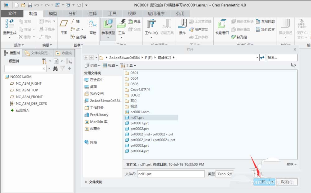This screenshot has height=193, width=311.
Task: Click the back arrow in Open dialog
Action: point(86,58)
